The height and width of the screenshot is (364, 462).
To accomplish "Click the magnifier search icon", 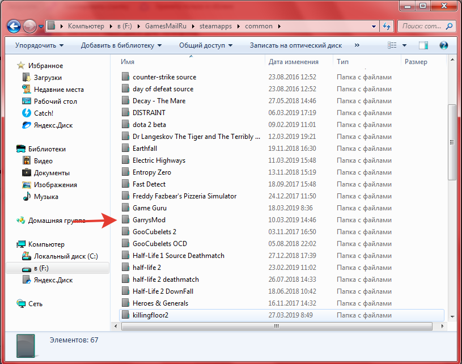I will pos(450,26).
